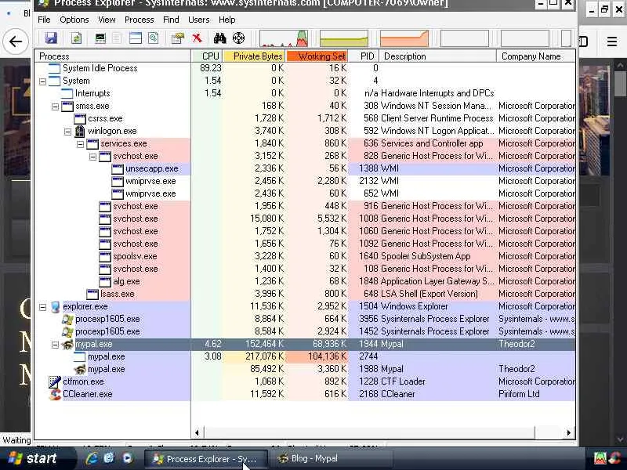Open the View menu
627x470 pixels.
tap(107, 20)
